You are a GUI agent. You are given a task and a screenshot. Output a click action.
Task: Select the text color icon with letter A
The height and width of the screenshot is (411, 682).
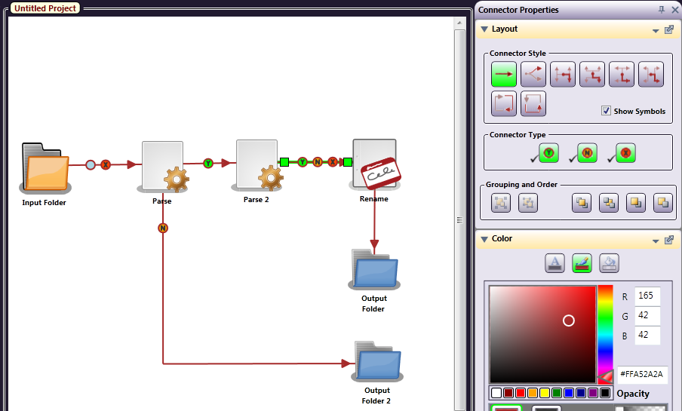[555, 263]
